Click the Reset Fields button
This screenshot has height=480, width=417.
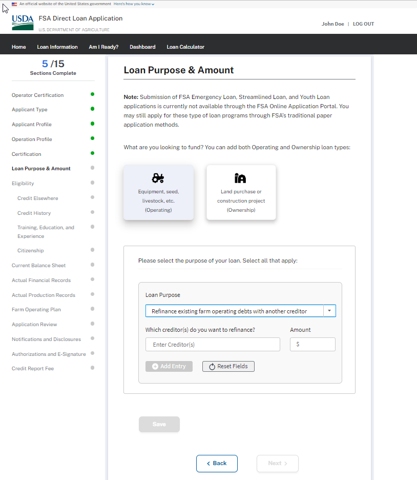tap(228, 367)
